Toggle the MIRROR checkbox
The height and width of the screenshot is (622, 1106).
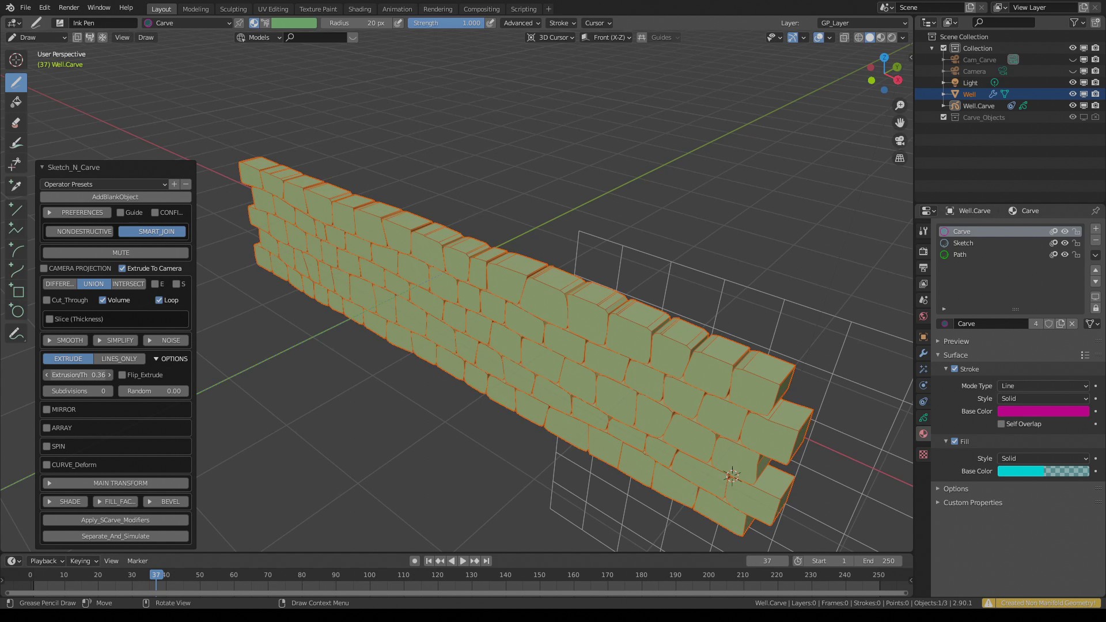click(47, 409)
